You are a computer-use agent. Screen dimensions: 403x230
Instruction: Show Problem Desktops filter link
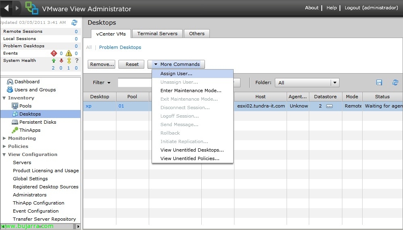(x=120, y=47)
